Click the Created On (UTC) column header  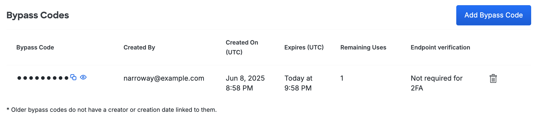point(242,47)
